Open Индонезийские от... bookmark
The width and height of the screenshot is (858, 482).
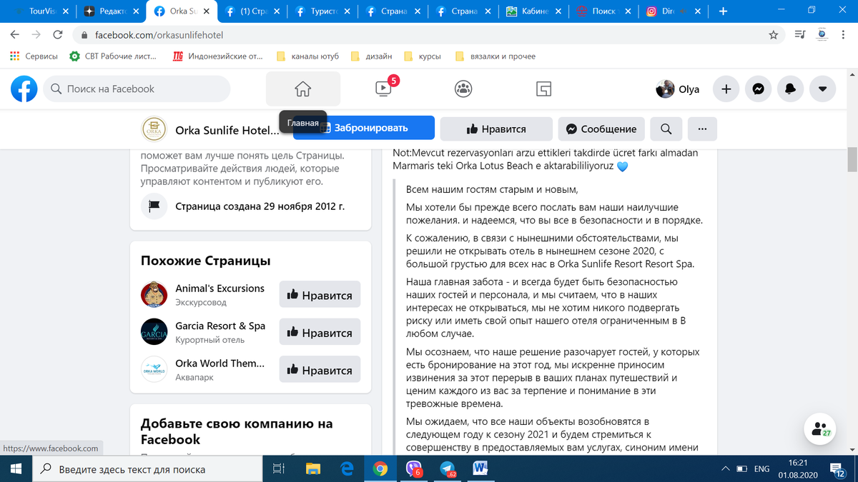(218, 56)
